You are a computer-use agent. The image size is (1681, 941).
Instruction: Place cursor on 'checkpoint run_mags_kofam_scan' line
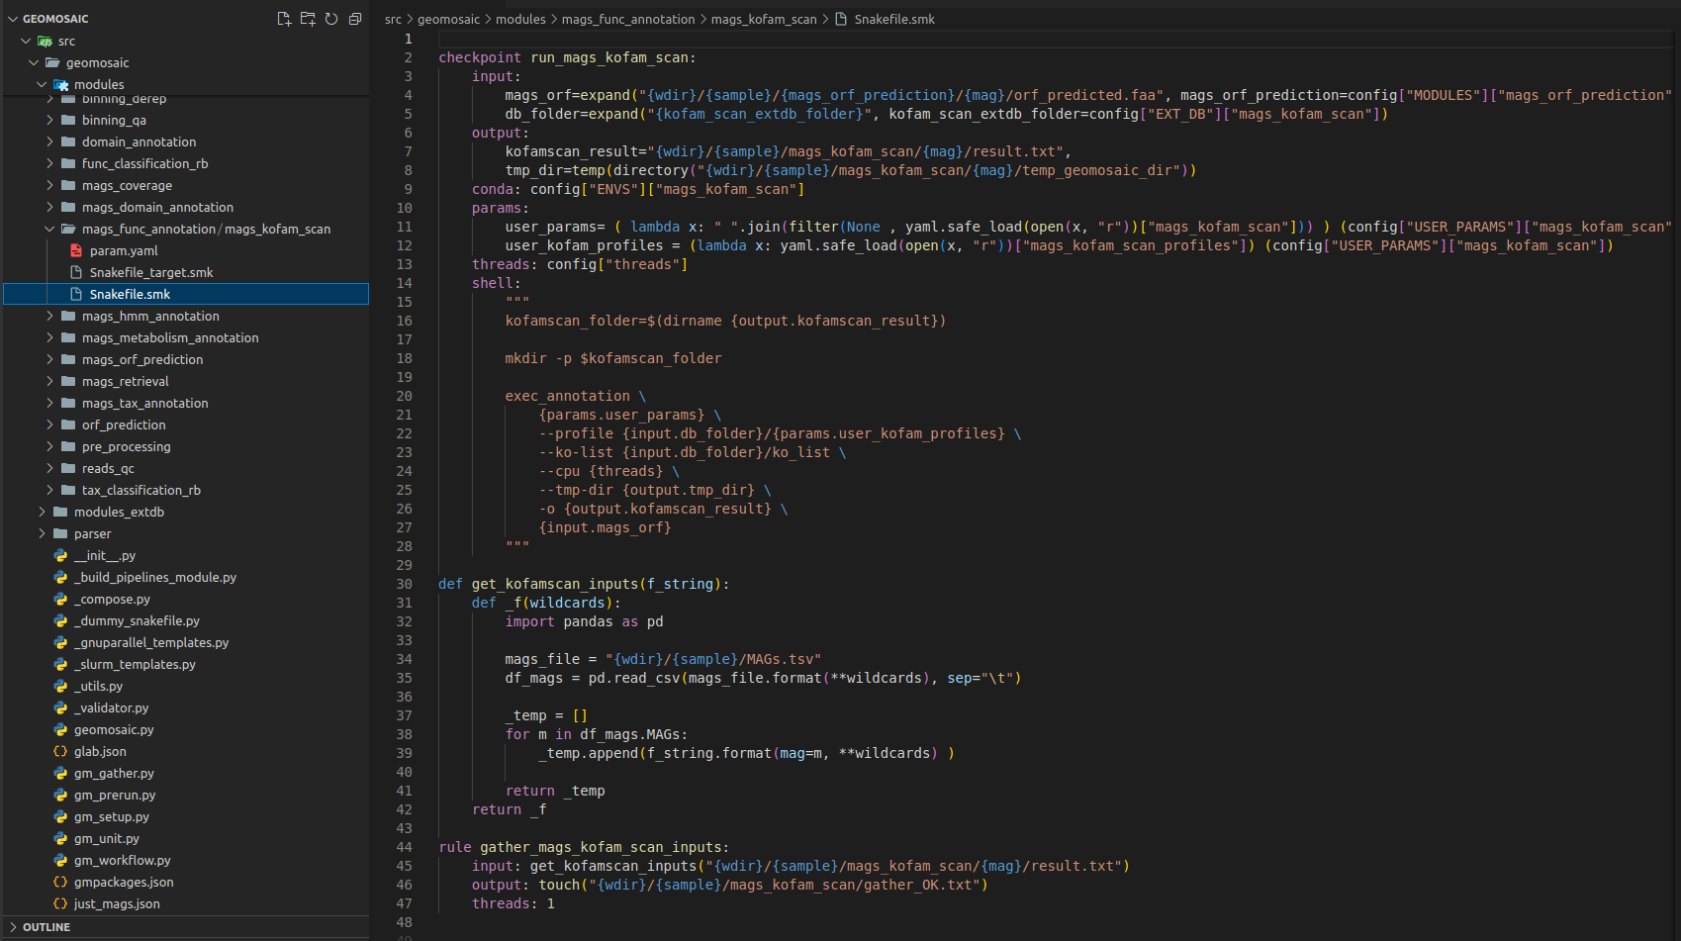[x=567, y=57]
